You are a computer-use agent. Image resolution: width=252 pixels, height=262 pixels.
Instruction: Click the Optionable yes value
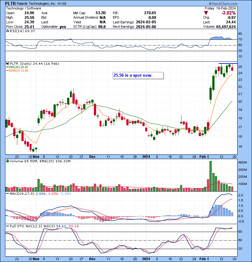pos(63,27)
